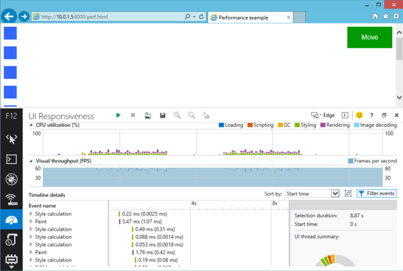Image resolution: width=403 pixels, height=271 pixels.
Task: Open the browser Home icon
Action: pyautogui.click(x=375, y=16)
